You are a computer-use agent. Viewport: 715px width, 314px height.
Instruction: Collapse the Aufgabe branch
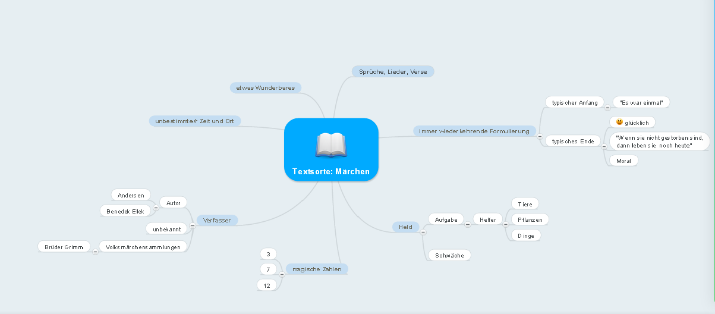(x=467, y=225)
